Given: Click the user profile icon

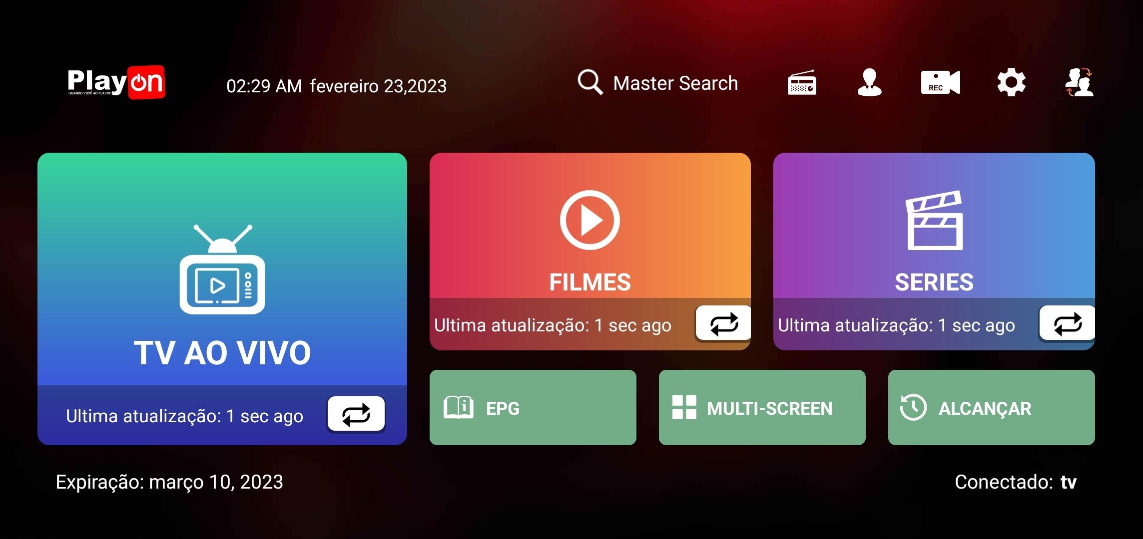Looking at the screenshot, I should tap(869, 83).
